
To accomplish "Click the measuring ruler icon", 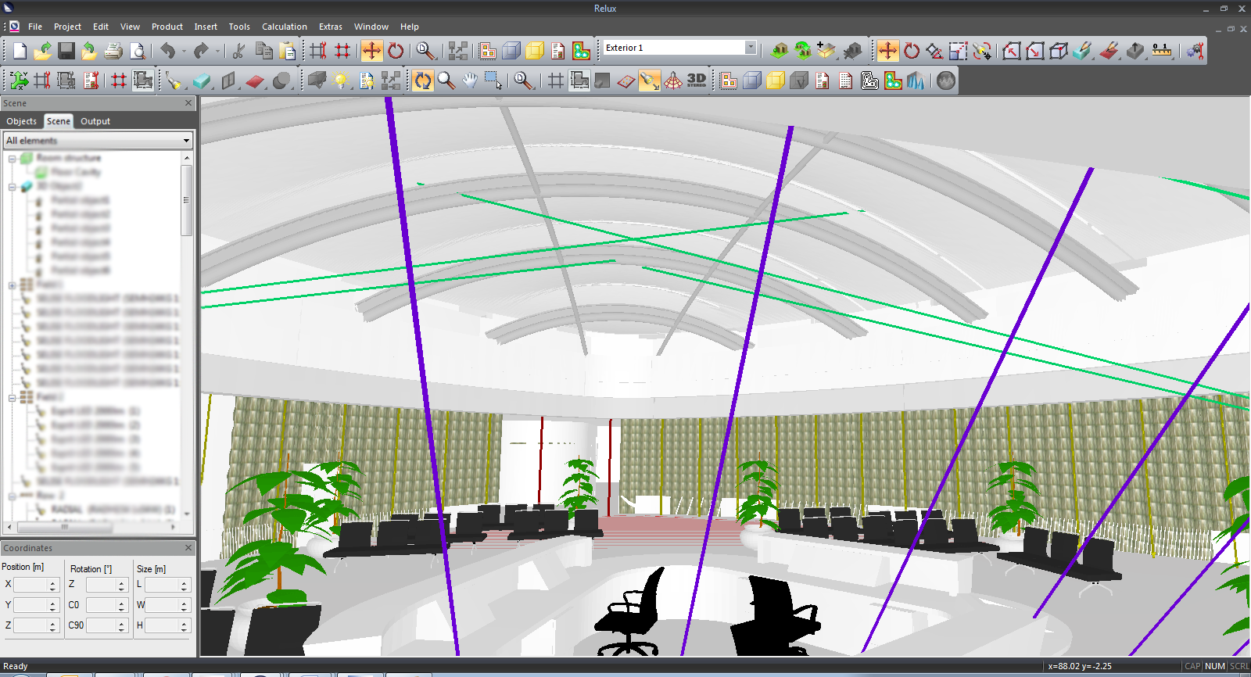I will (x=1162, y=52).
